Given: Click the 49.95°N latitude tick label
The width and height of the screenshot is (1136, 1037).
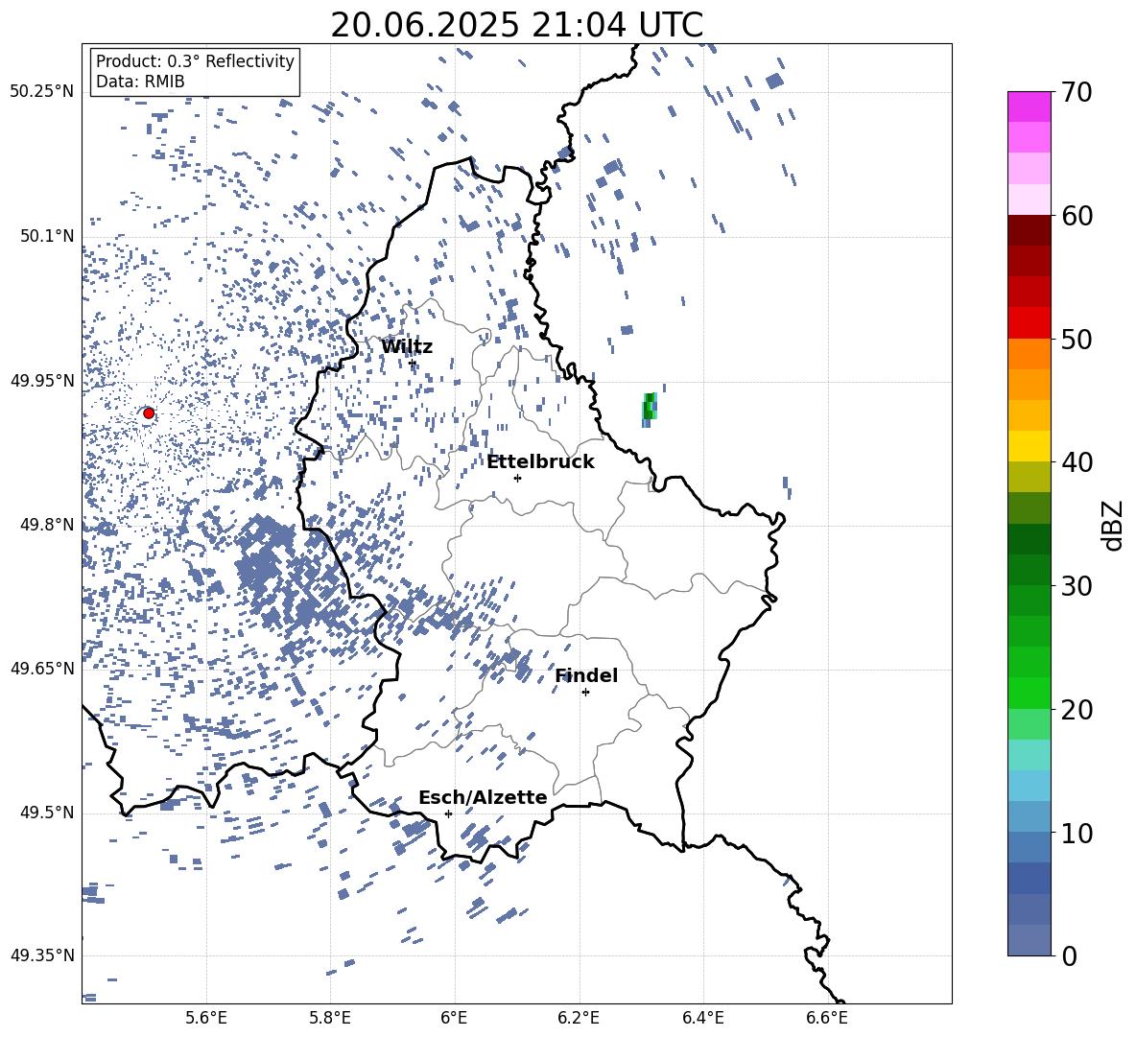Looking at the screenshot, I should 42,381.
